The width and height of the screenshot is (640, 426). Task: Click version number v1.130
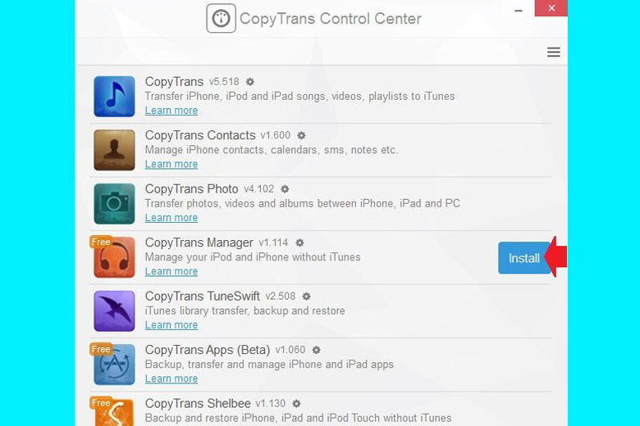click(x=271, y=404)
